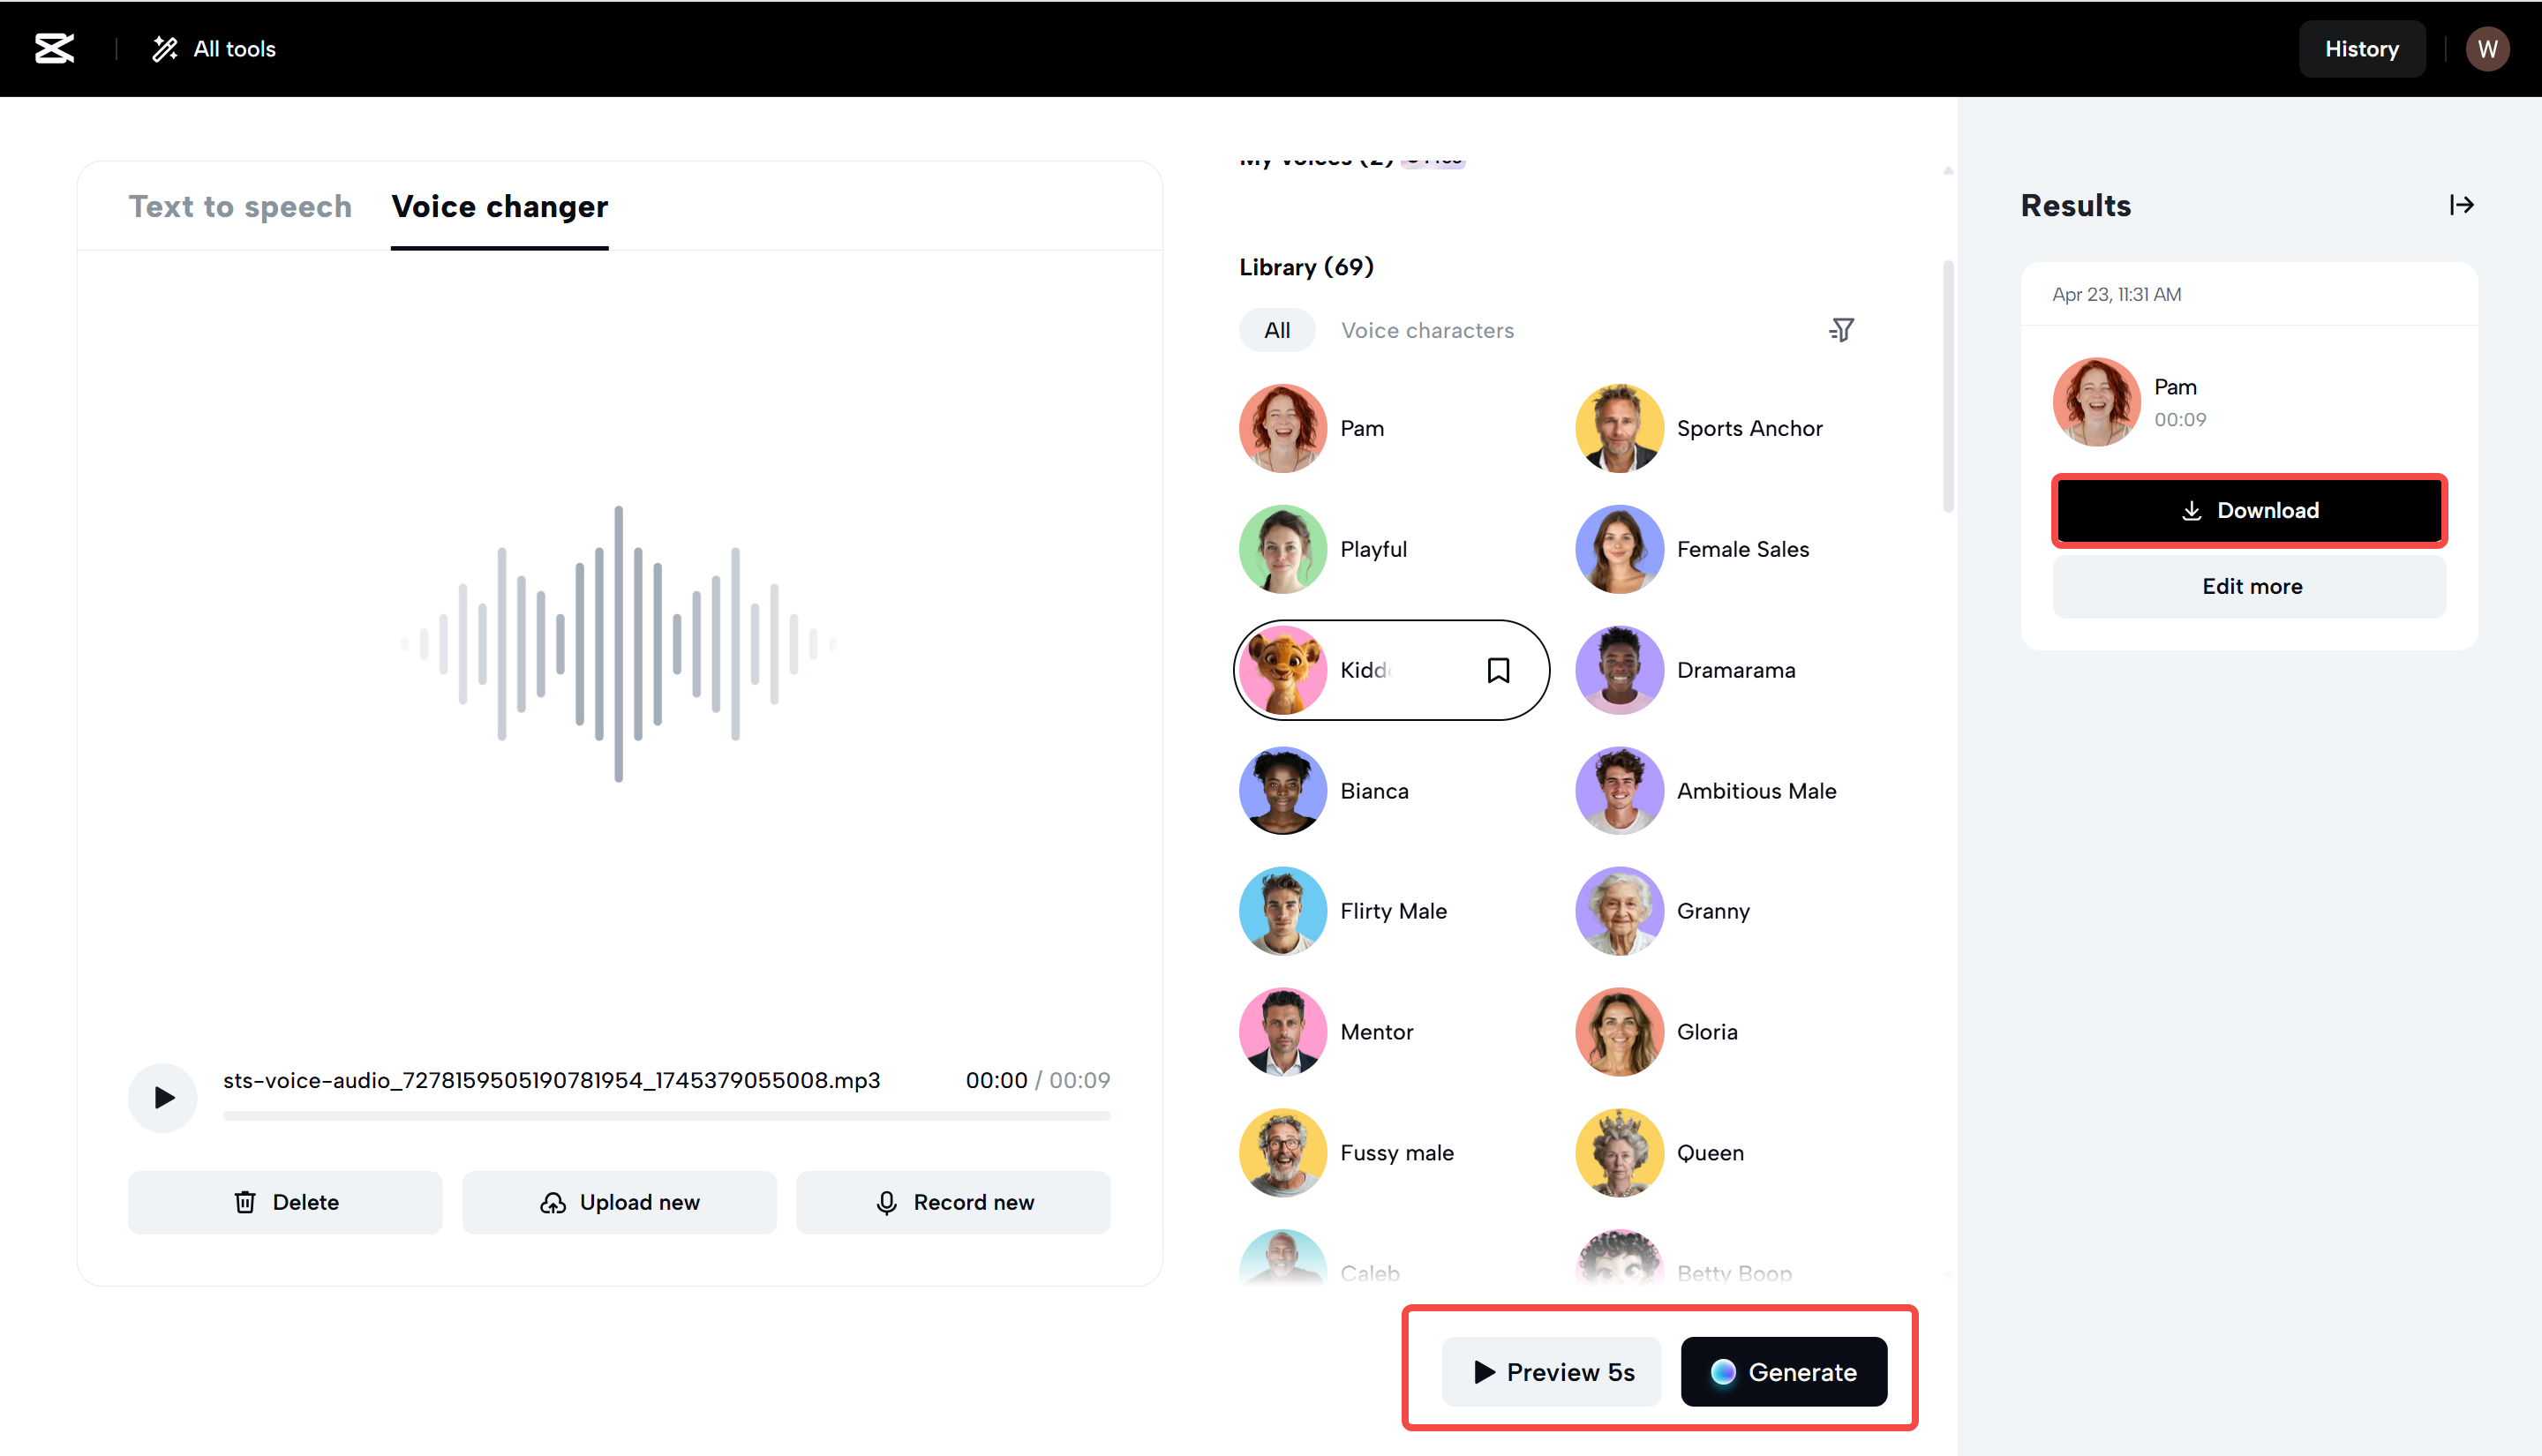2542x1456 pixels.
Task: Switch to Text to speech tab
Action: click(x=240, y=206)
